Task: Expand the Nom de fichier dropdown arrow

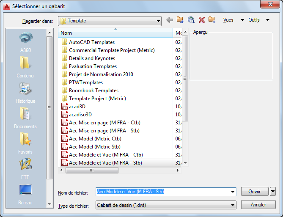Action: [233, 192]
